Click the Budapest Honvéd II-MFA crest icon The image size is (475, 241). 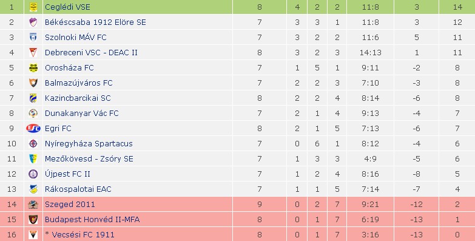coord(33,219)
